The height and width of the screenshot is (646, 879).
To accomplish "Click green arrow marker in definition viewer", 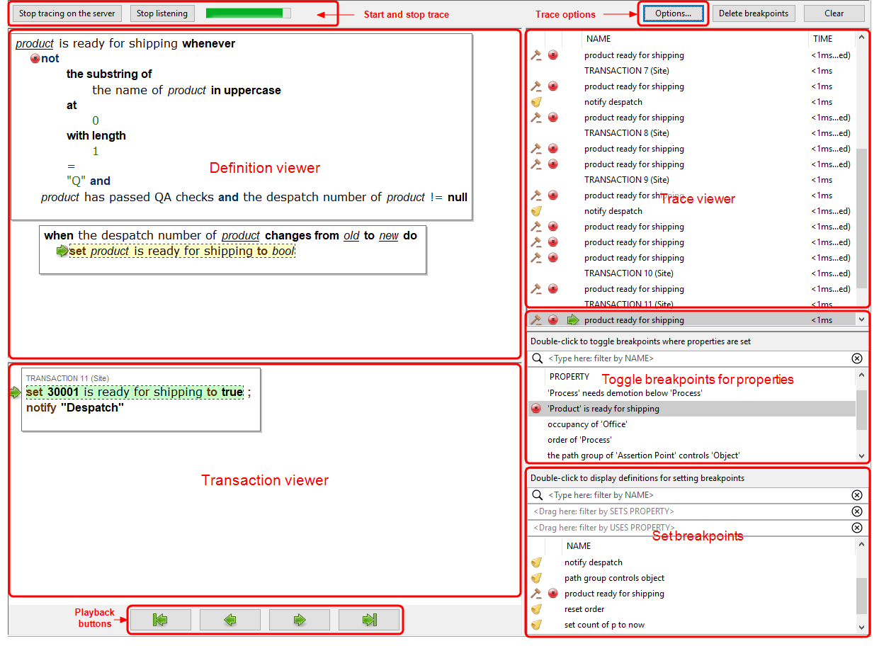I will pos(62,251).
